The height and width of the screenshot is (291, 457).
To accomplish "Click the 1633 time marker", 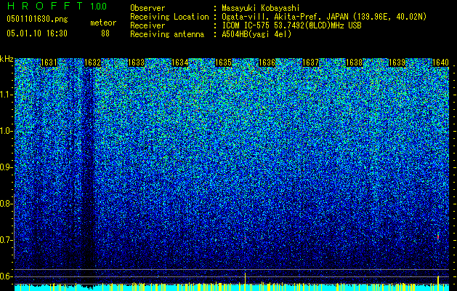I will click(136, 63).
